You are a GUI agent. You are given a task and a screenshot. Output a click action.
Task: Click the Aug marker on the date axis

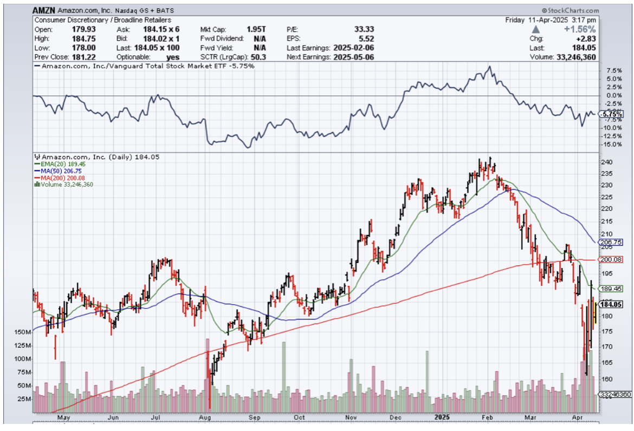[x=204, y=418]
